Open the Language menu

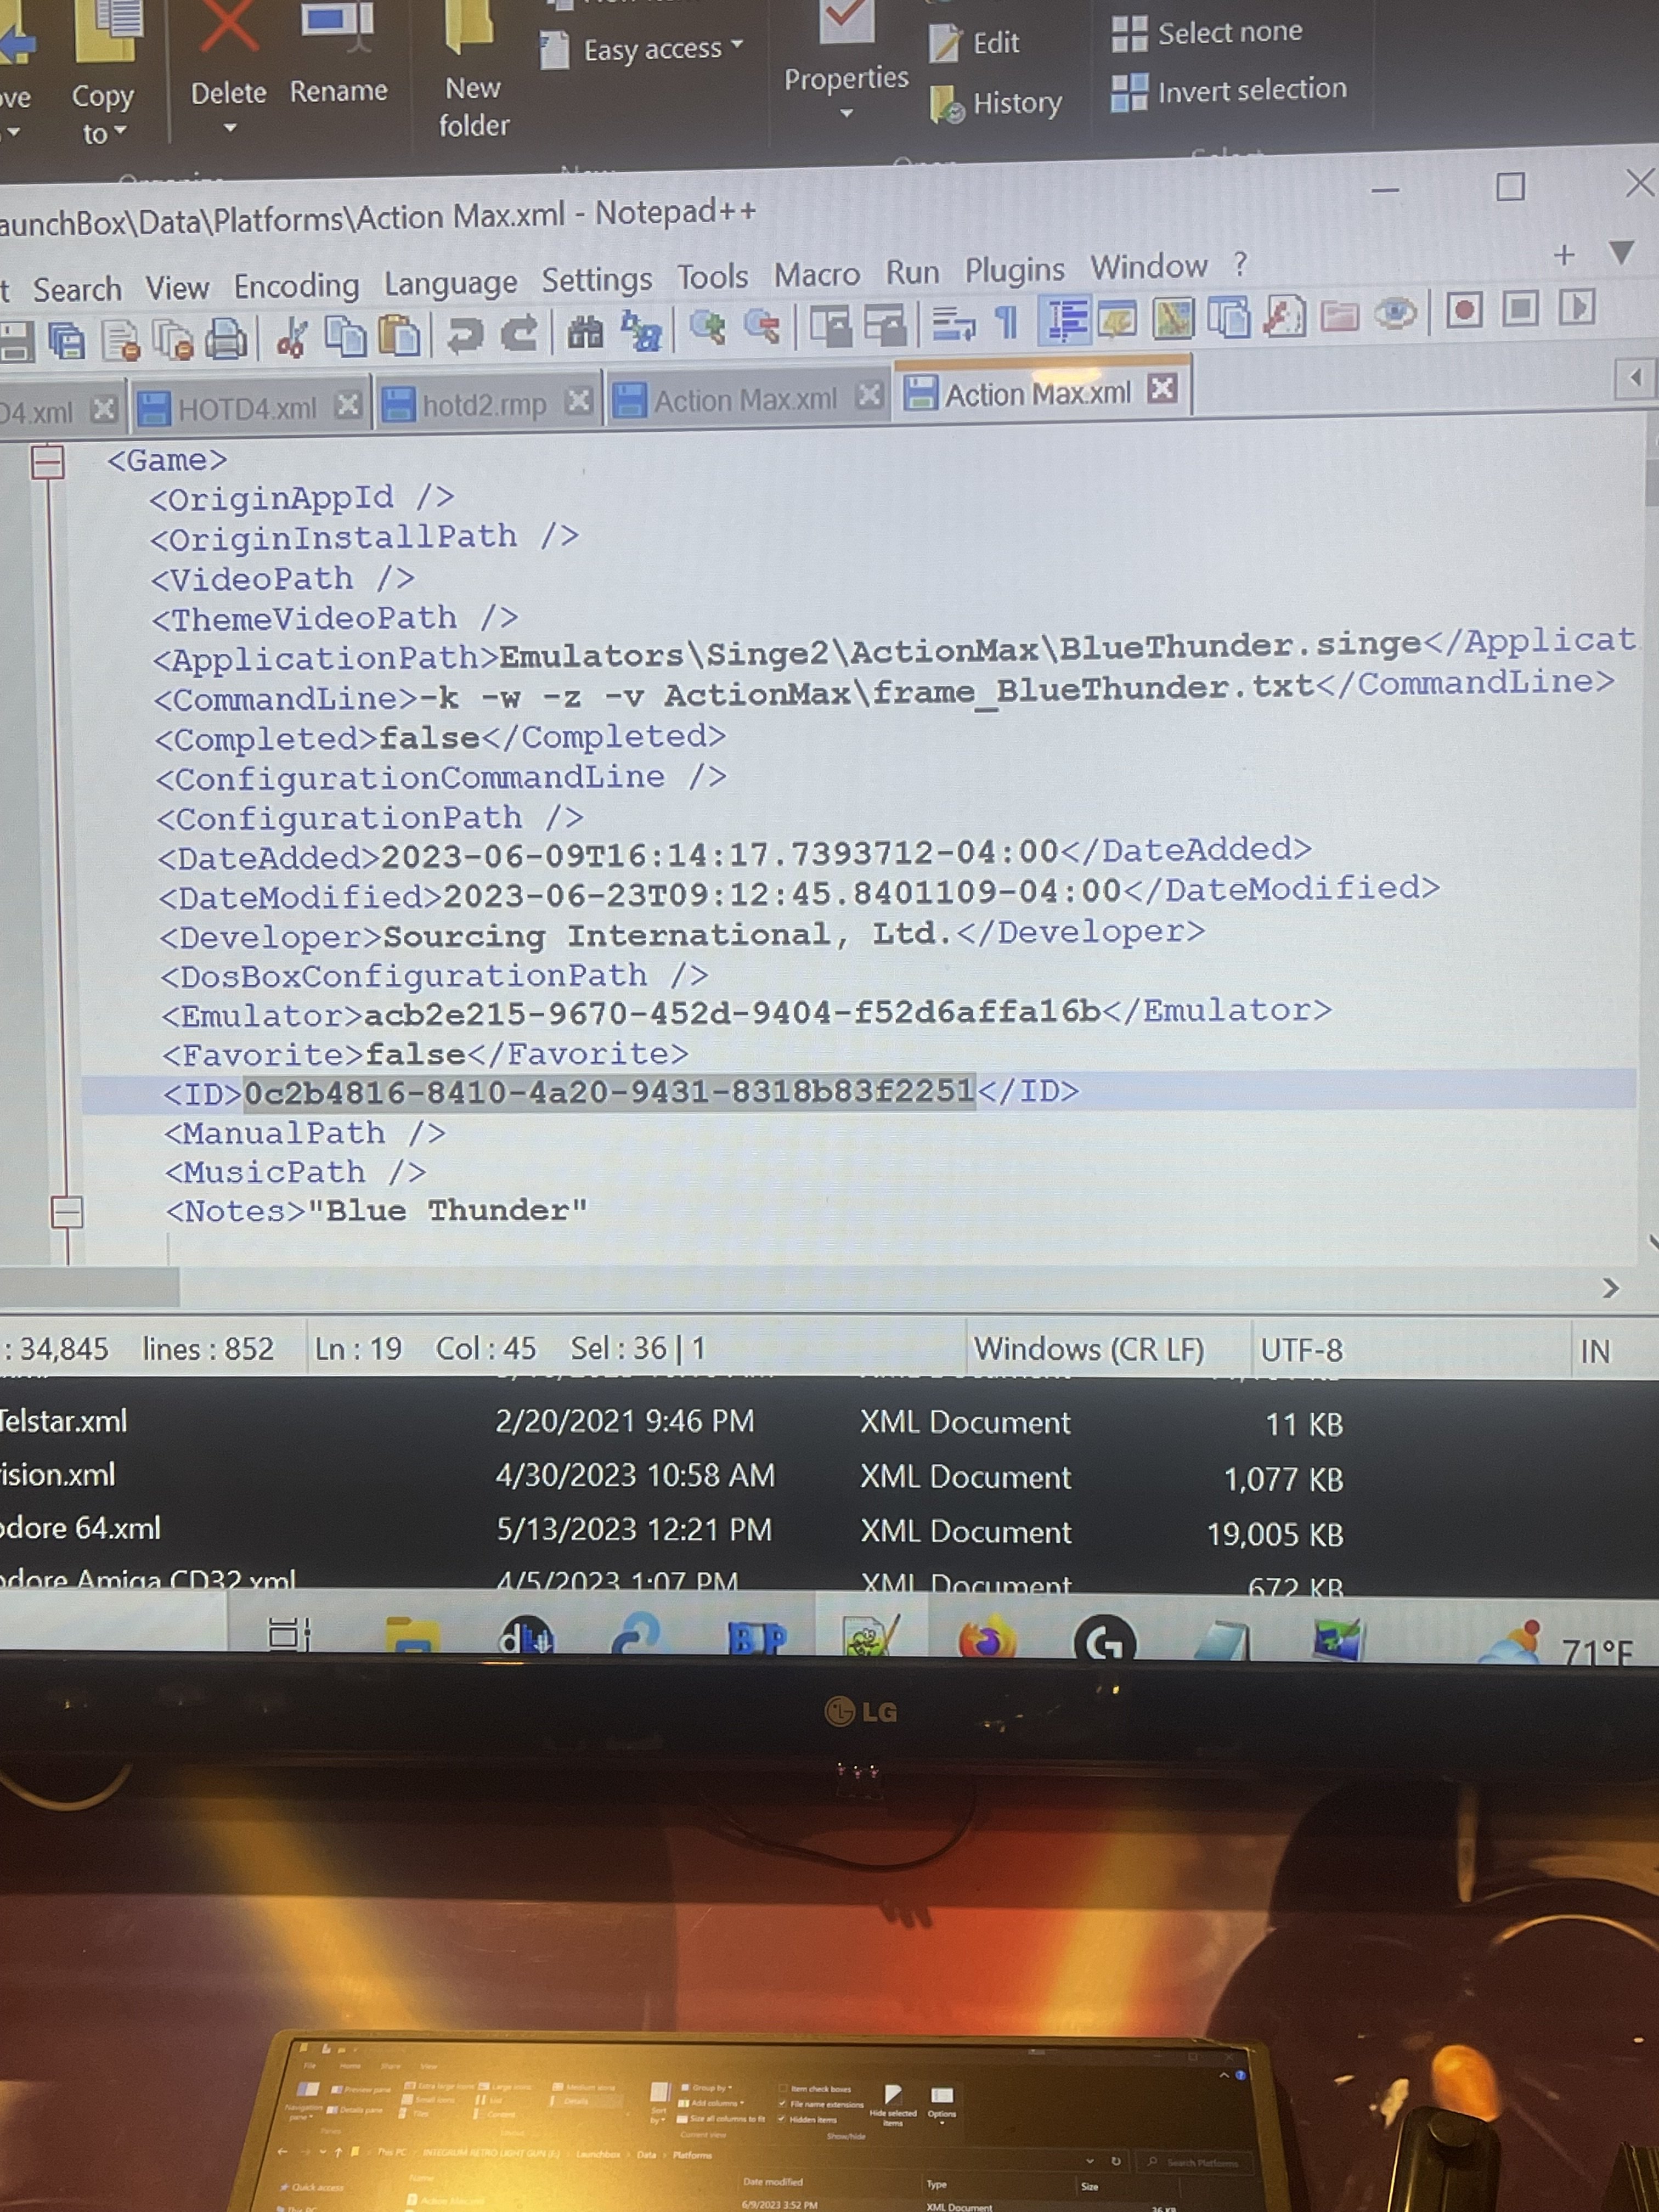[x=451, y=283]
